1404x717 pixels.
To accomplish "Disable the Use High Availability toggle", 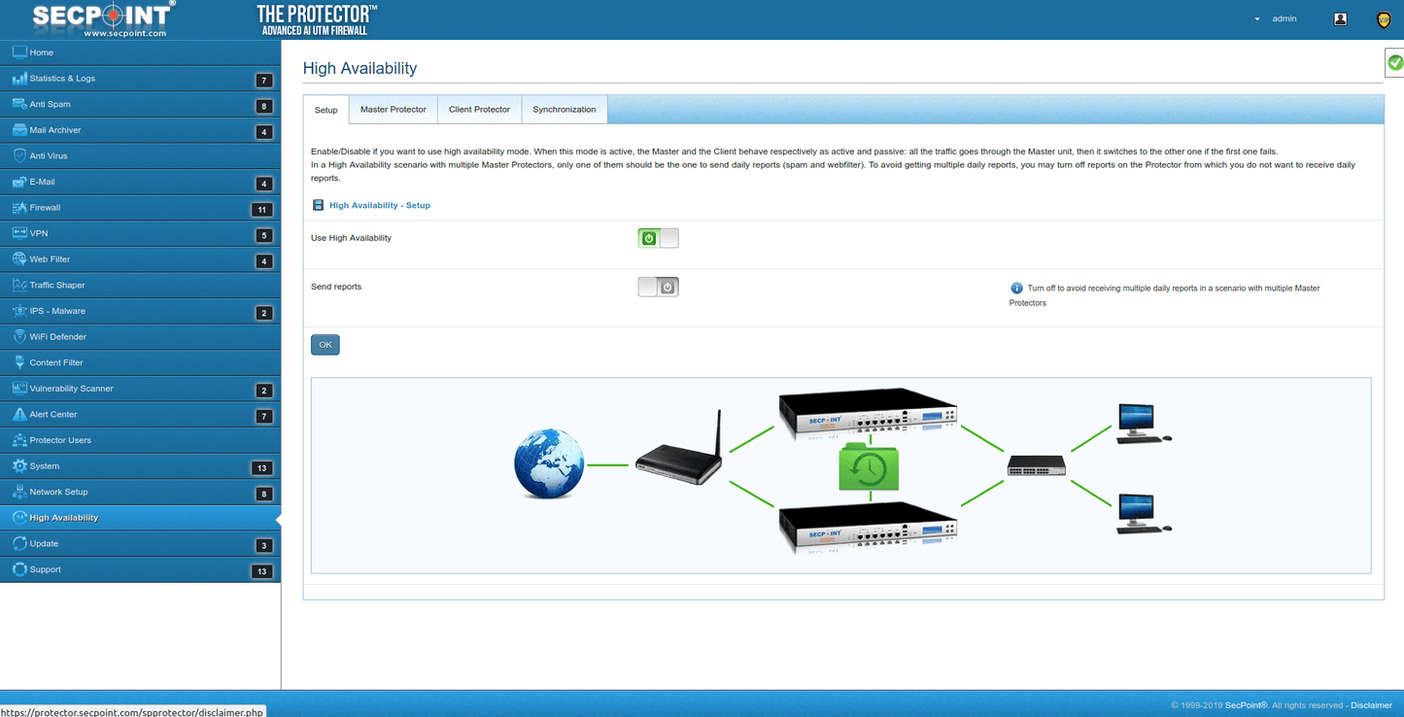I will [658, 237].
